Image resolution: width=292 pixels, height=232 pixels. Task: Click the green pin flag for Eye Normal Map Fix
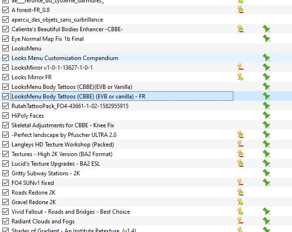(x=267, y=38)
